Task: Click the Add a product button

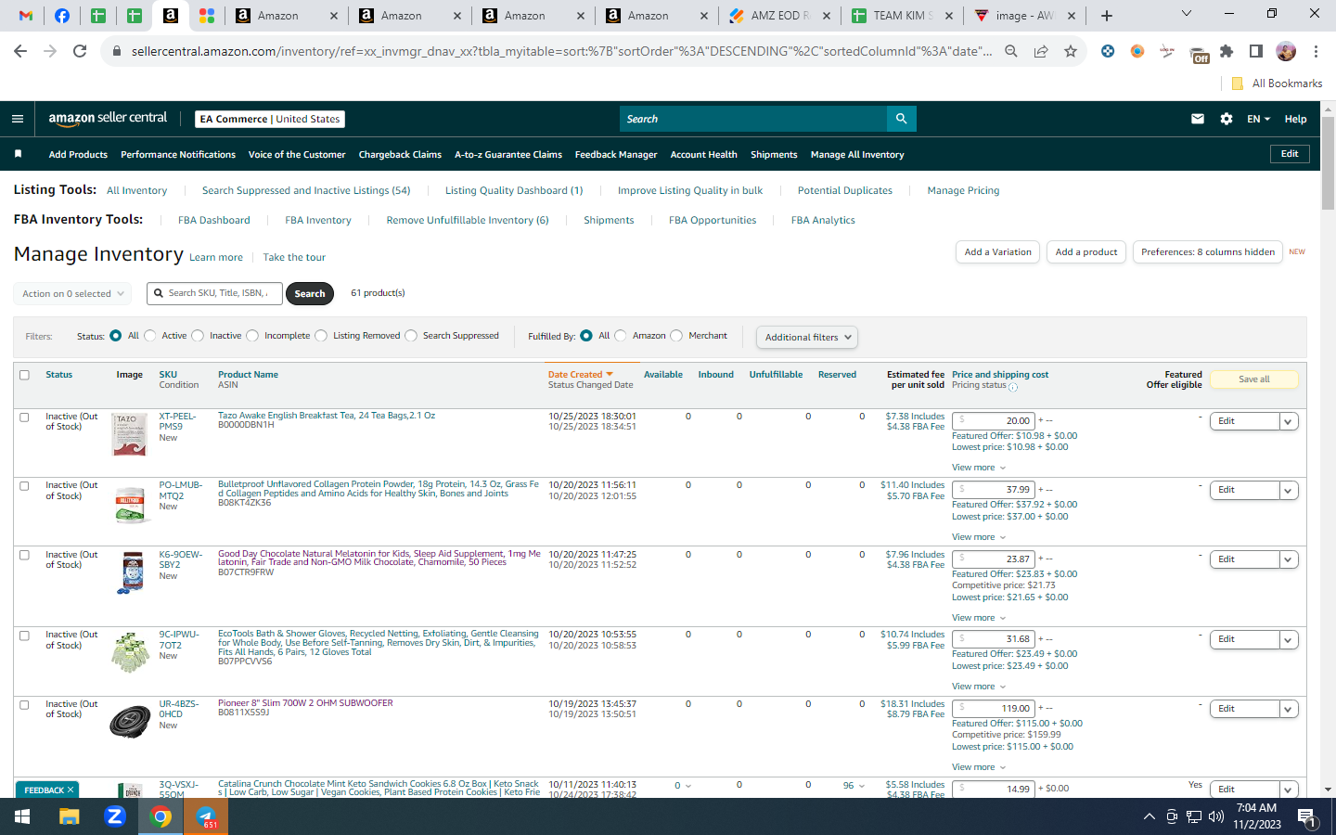Action: 1086,252
